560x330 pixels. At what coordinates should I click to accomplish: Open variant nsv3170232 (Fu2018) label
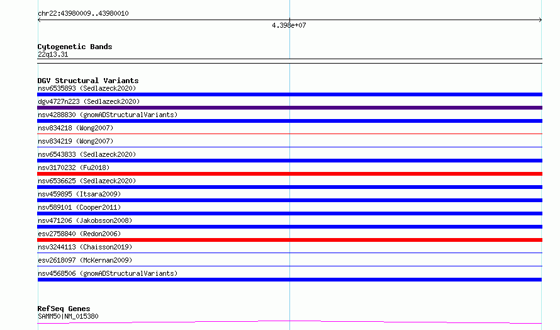pyautogui.click(x=74, y=168)
